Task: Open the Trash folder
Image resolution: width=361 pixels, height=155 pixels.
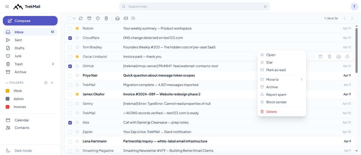Action: [x=30, y=64]
